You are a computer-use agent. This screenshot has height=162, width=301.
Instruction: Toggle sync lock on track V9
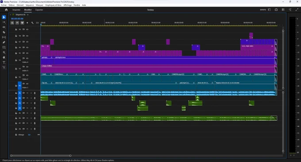pos(23,30)
